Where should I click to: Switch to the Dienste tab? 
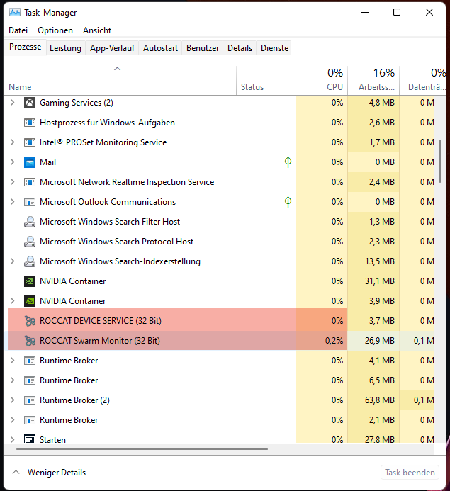[x=275, y=48]
